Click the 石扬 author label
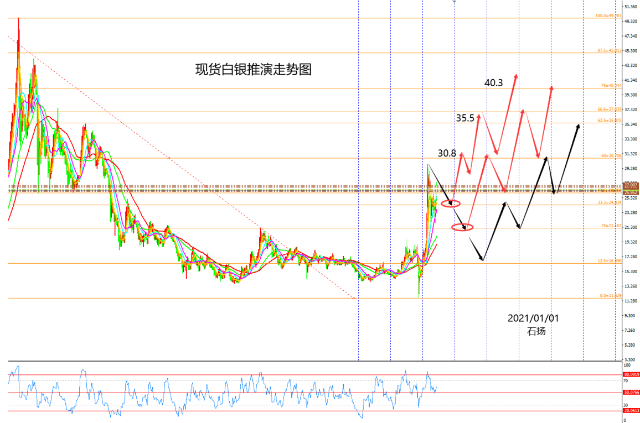Screen dimensions: 640x423 pos(536,331)
